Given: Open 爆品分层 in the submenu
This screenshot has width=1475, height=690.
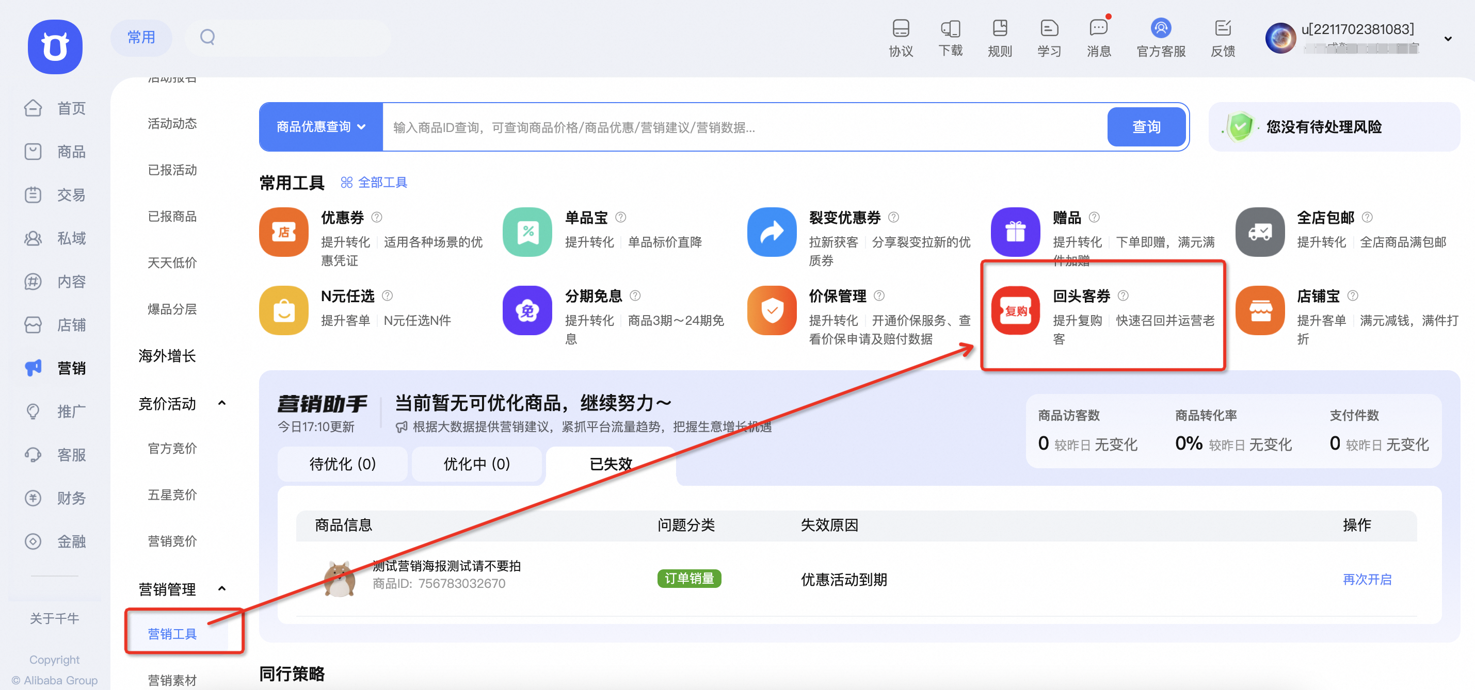Looking at the screenshot, I should click(x=172, y=309).
